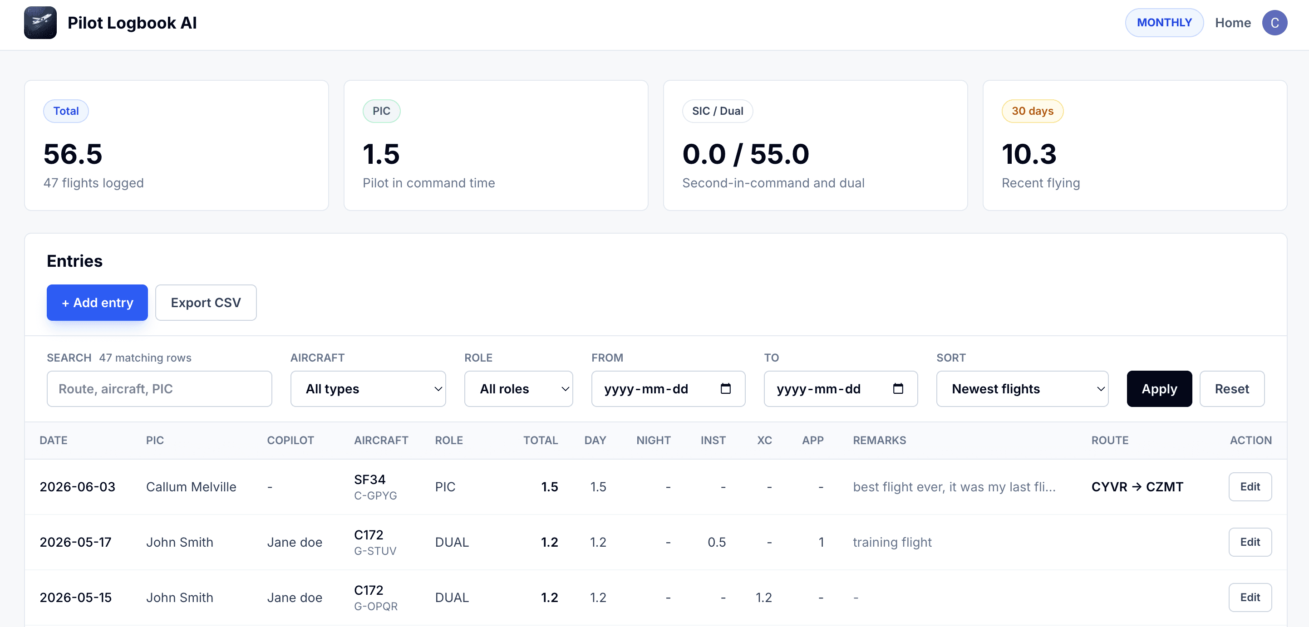Click the FROM date field

(668, 389)
